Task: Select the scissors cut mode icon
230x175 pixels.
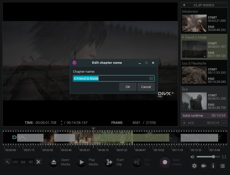Action: [x=38, y=162]
